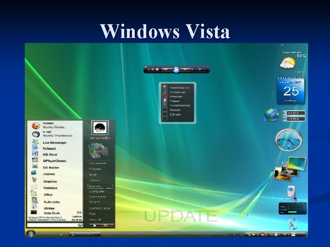Click the user avatar picture

100,128
